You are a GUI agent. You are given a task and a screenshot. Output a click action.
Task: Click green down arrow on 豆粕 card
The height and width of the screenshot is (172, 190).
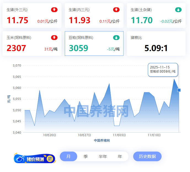116,38
